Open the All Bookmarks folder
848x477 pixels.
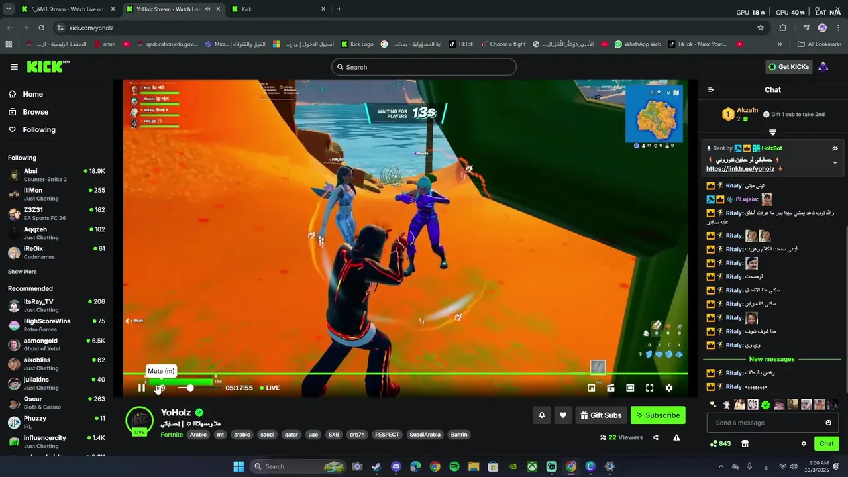[x=820, y=44]
